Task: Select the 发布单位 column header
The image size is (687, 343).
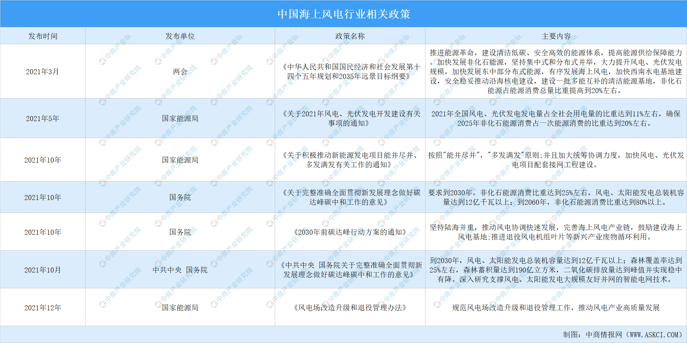Action: click(180, 36)
